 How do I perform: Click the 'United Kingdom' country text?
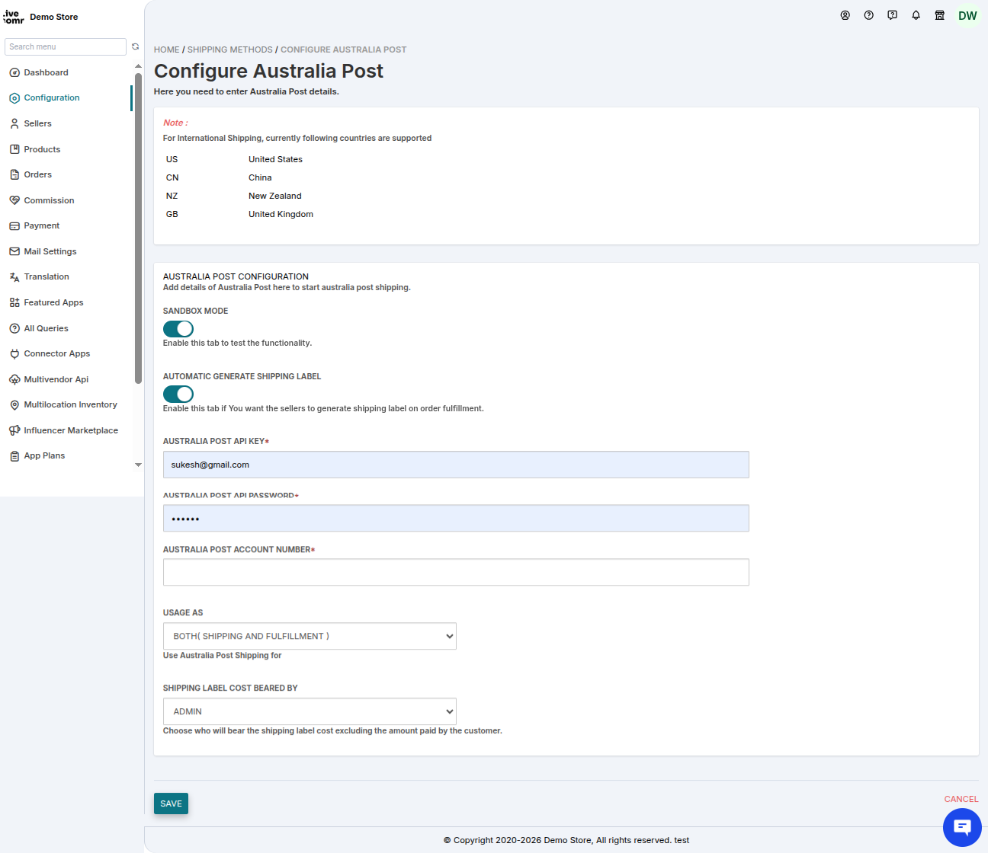pos(281,214)
